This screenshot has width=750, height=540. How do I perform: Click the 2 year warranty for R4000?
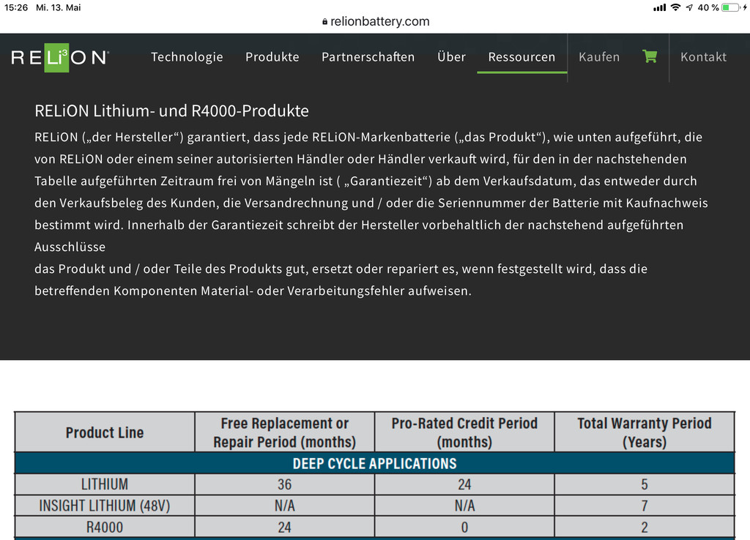(645, 527)
